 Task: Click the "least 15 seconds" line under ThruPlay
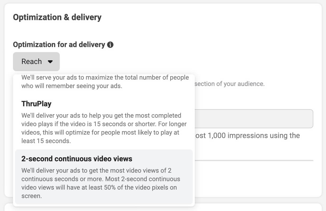tap(46, 141)
